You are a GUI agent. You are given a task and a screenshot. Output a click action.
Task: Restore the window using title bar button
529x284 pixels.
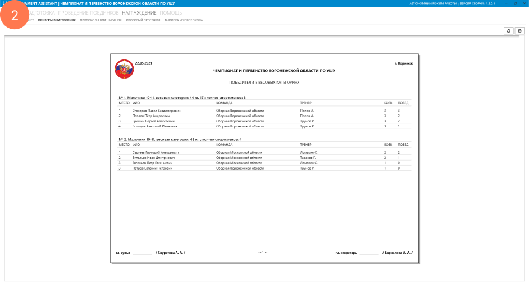point(515,3)
